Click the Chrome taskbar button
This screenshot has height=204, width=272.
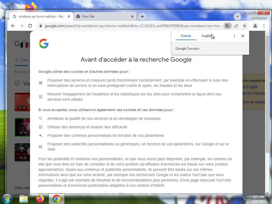[x=56, y=199]
